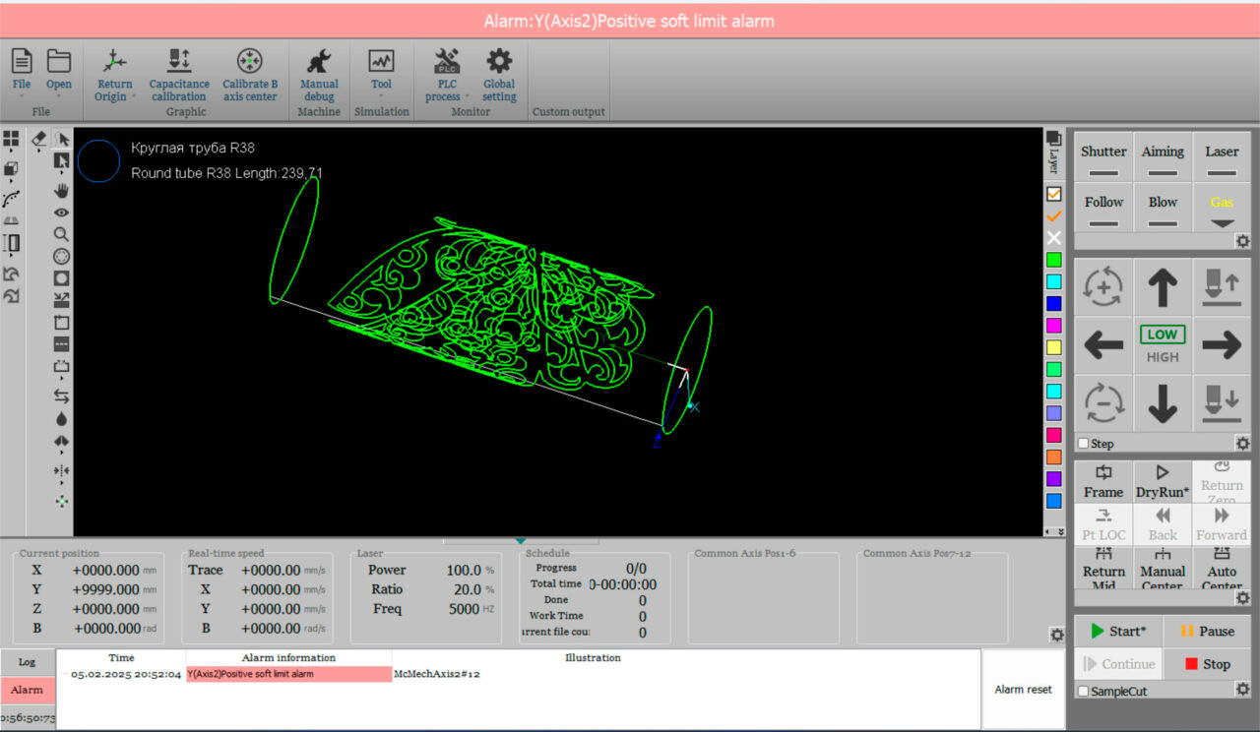The width and height of the screenshot is (1260, 732).
Task: Click the laser Freq value field
Action: click(x=465, y=609)
